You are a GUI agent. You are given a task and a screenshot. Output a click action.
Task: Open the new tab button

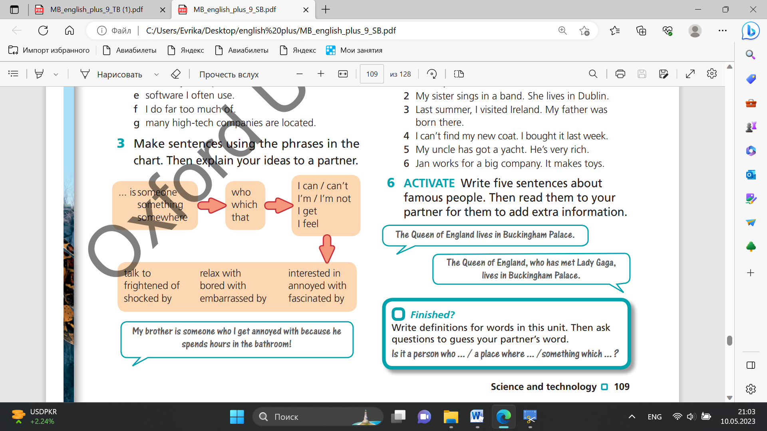click(326, 10)
